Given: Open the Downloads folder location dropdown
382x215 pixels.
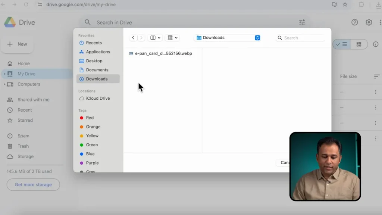Looking at the screenshot, I should coord(228,38).
